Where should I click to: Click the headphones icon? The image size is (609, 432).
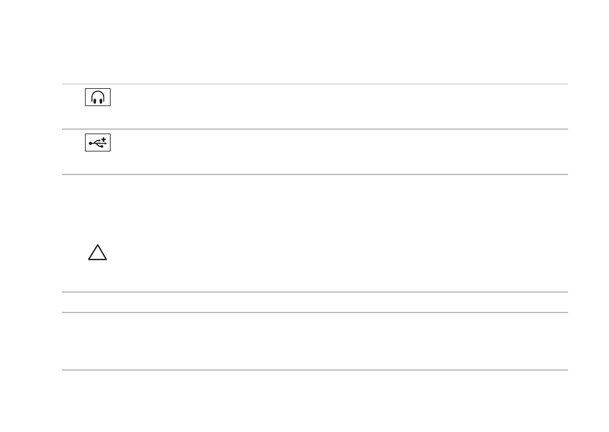pyautogui.click(x=98, y=97)
